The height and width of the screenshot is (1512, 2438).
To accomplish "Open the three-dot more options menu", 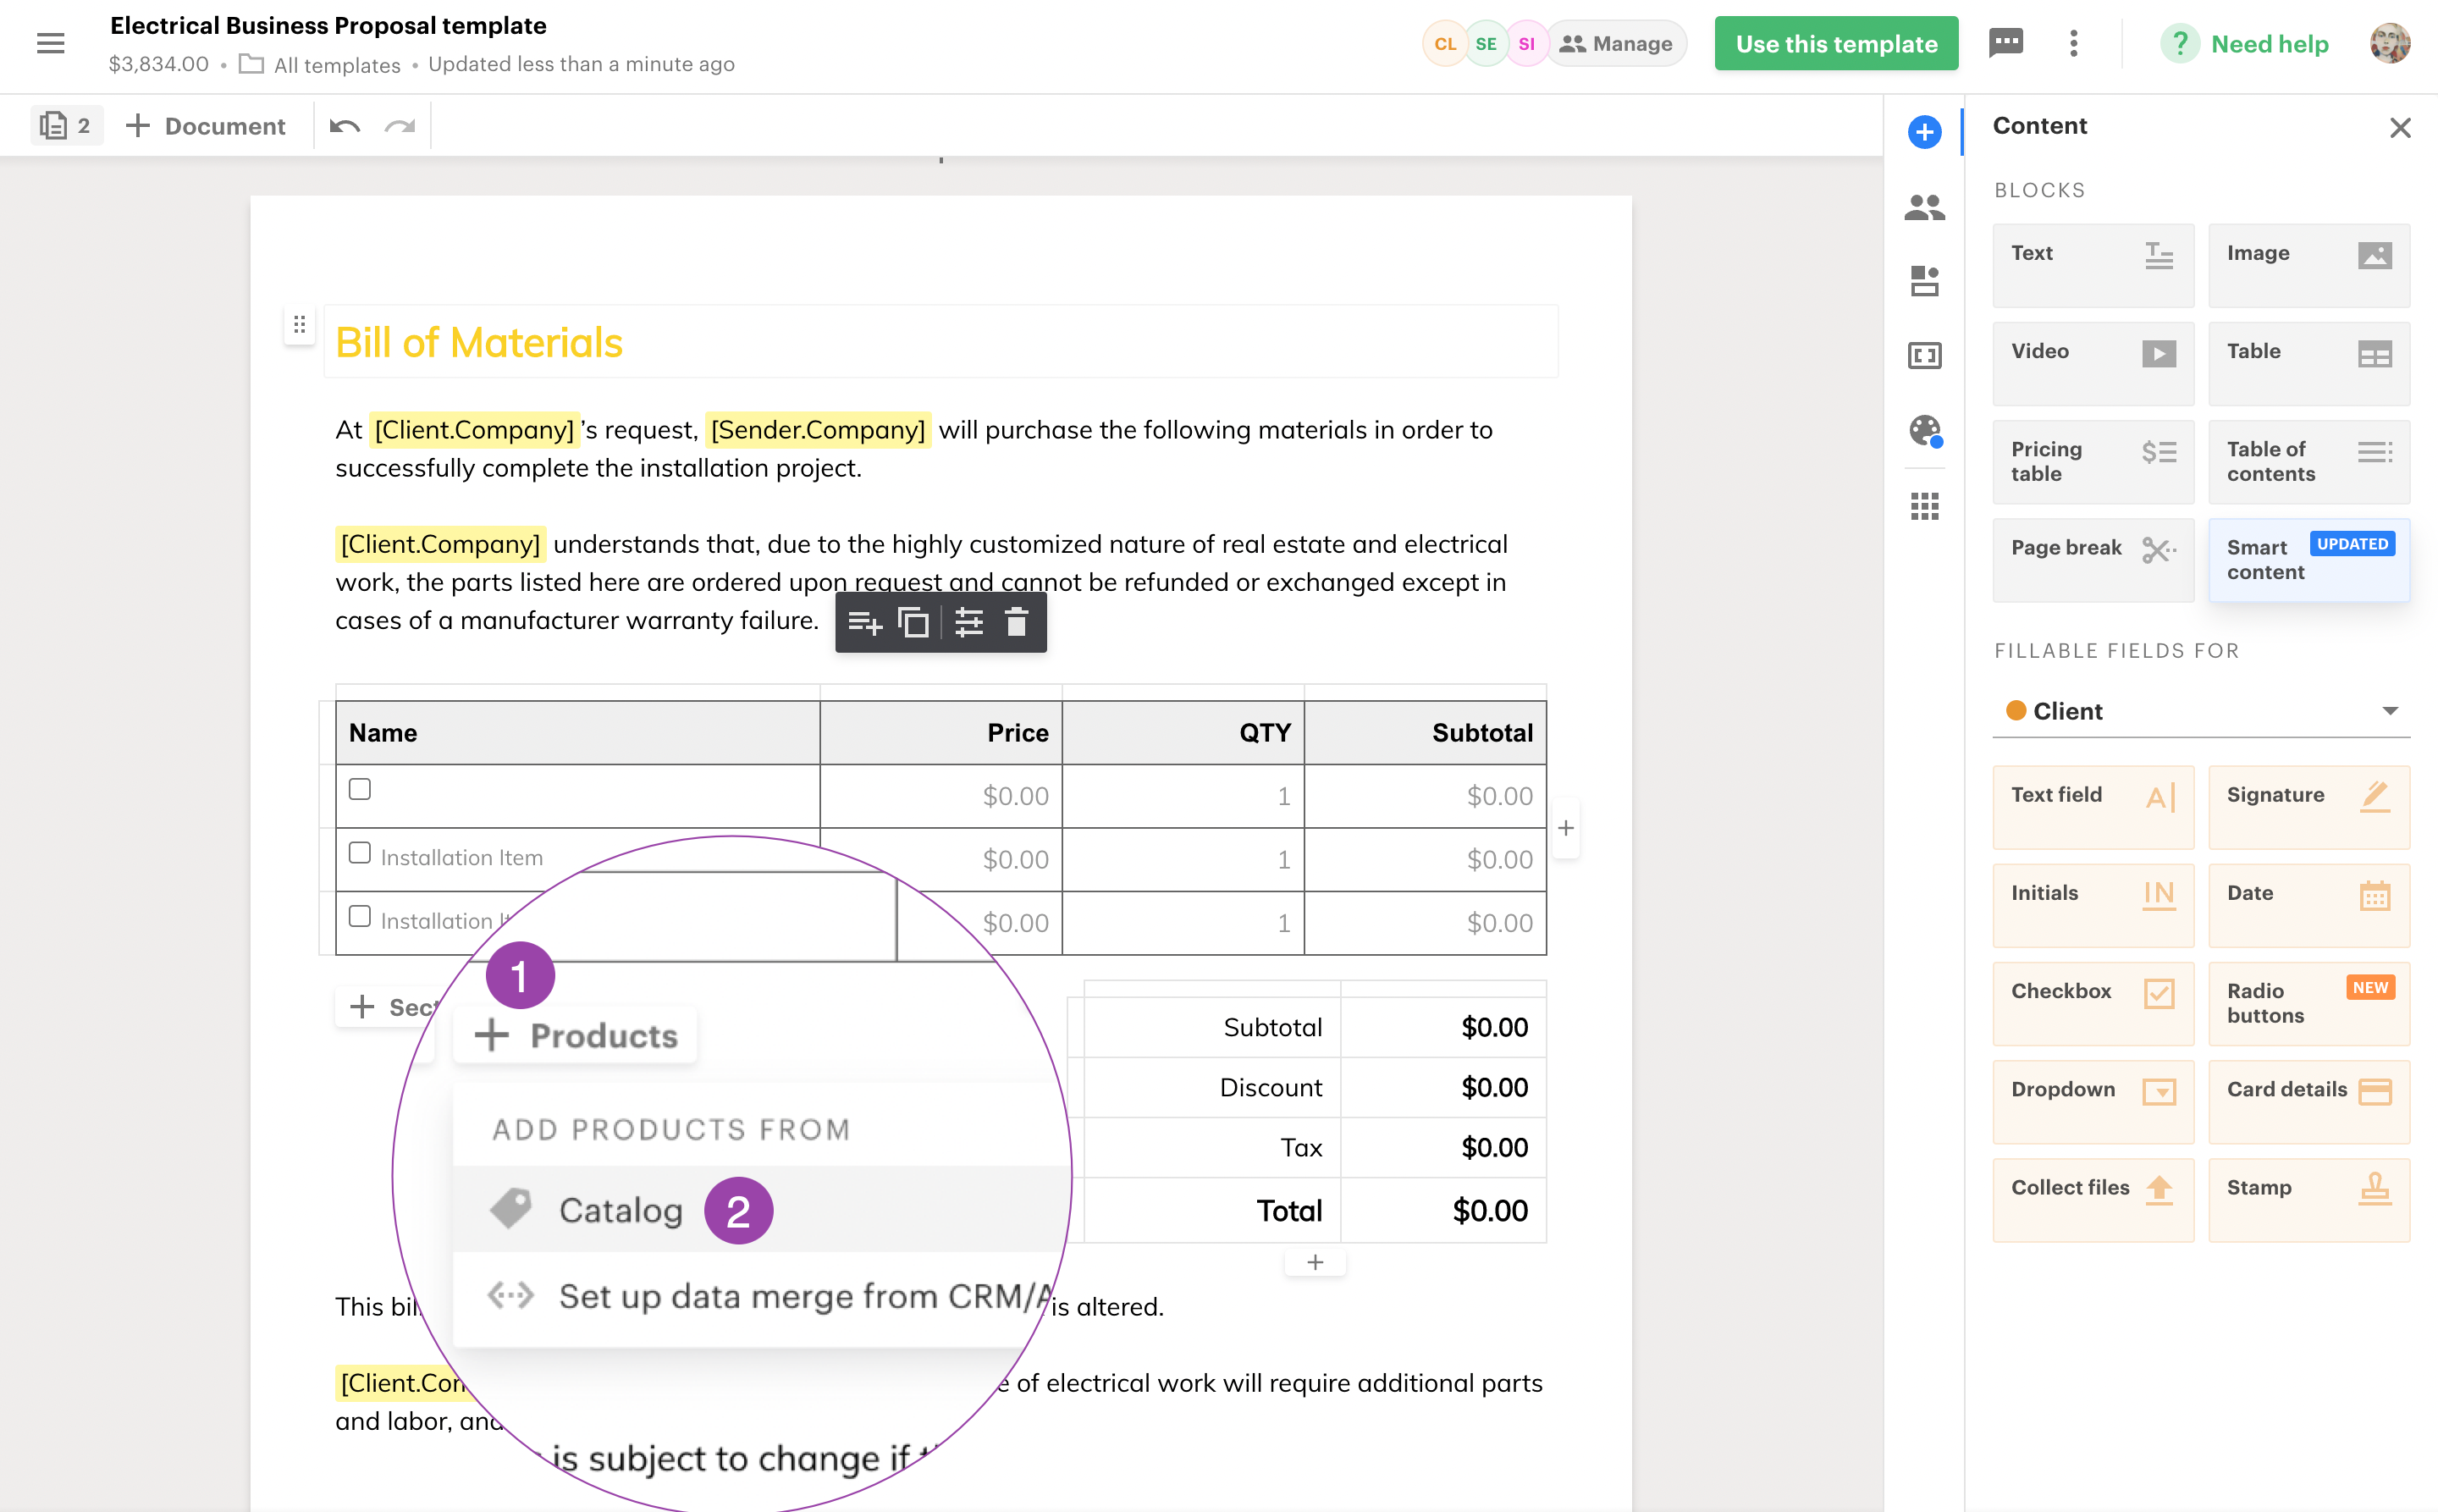I will [2074, 43].
